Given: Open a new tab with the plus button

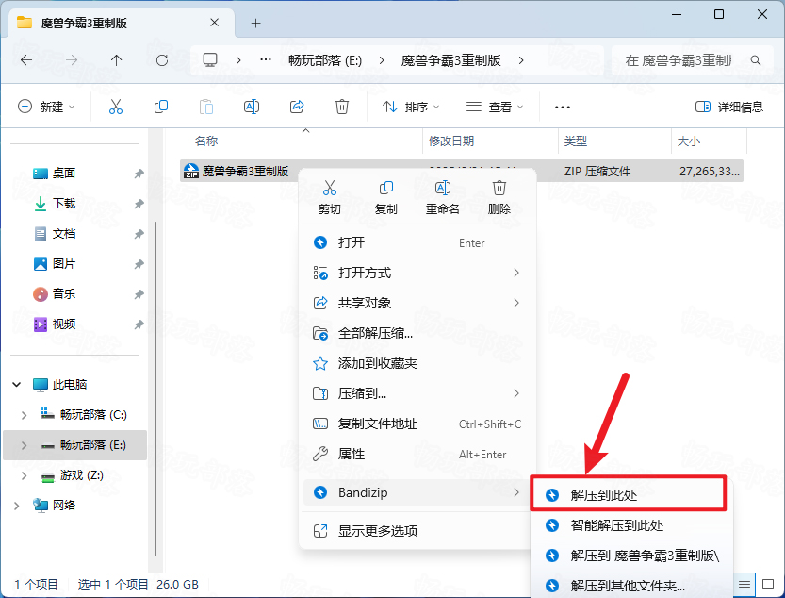Looking at the screenshot, I should [255, 23].
